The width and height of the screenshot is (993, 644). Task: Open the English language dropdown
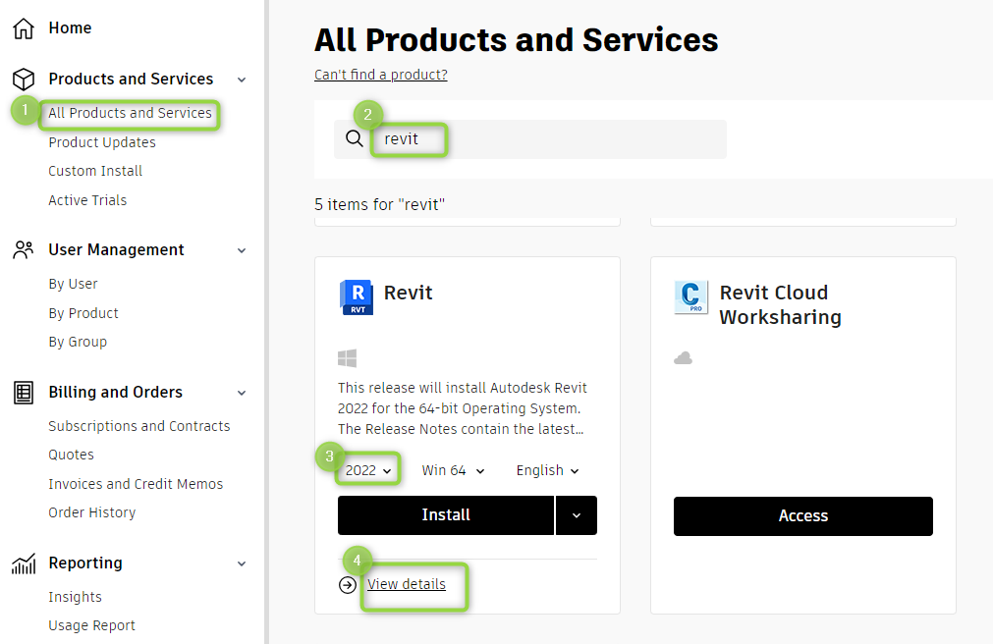[x=546, y=469]
